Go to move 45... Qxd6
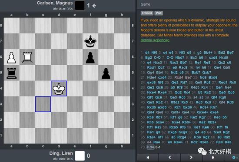The image size is (239, 162). tap(187, 107)
